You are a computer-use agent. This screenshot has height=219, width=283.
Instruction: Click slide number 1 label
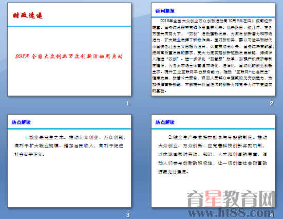point(128,103)
